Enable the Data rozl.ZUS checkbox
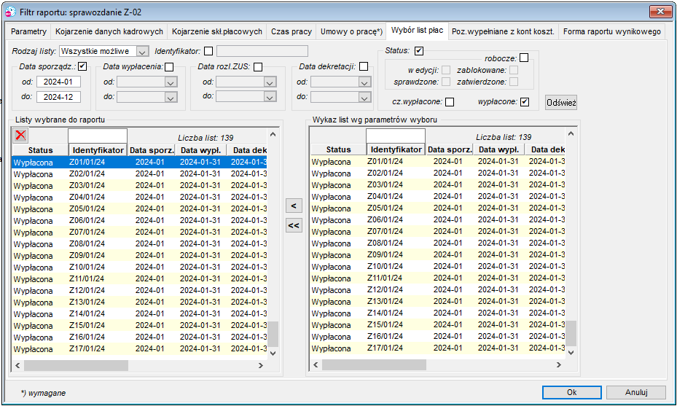Image resolution: width=677 pixels, height=406 pixels. coord(258,67)
